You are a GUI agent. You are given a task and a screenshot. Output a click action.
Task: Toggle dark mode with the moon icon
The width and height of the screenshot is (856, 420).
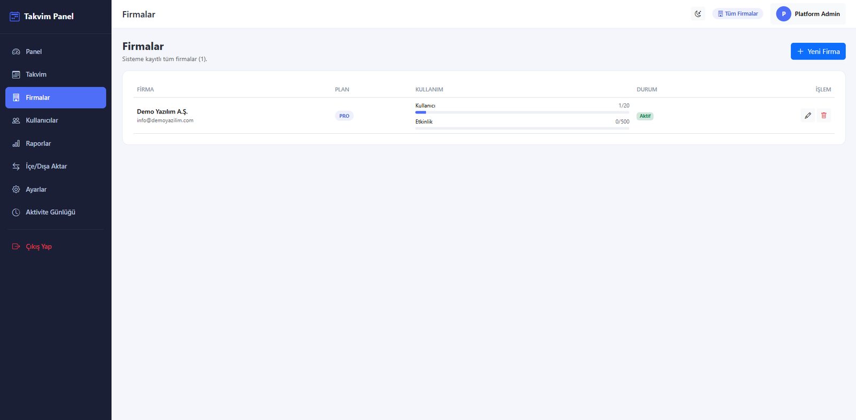[x=698, y=14]
